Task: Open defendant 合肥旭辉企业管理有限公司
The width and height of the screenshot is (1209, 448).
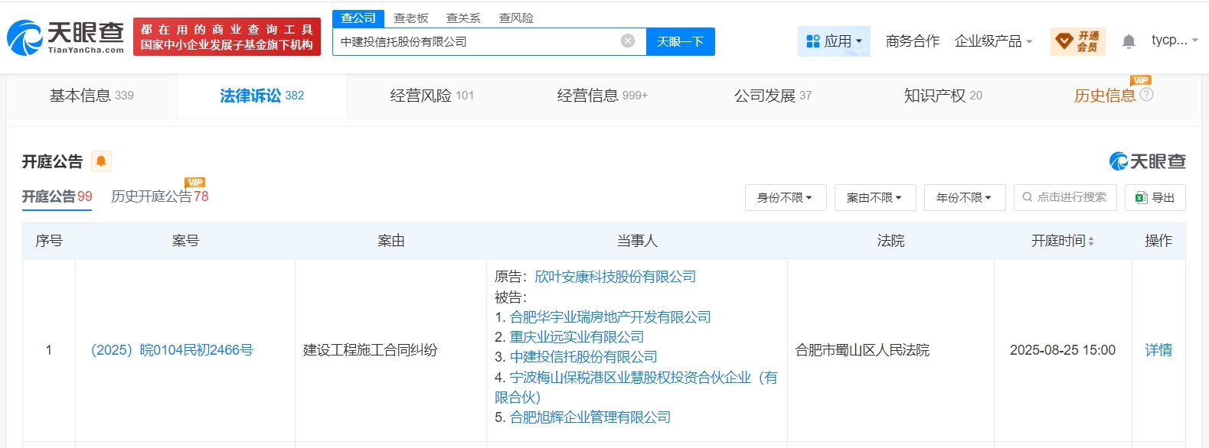Action: [590, 417]
